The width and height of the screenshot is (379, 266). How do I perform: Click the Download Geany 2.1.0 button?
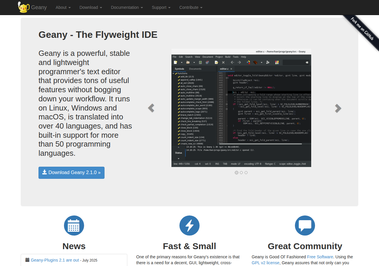71,173
